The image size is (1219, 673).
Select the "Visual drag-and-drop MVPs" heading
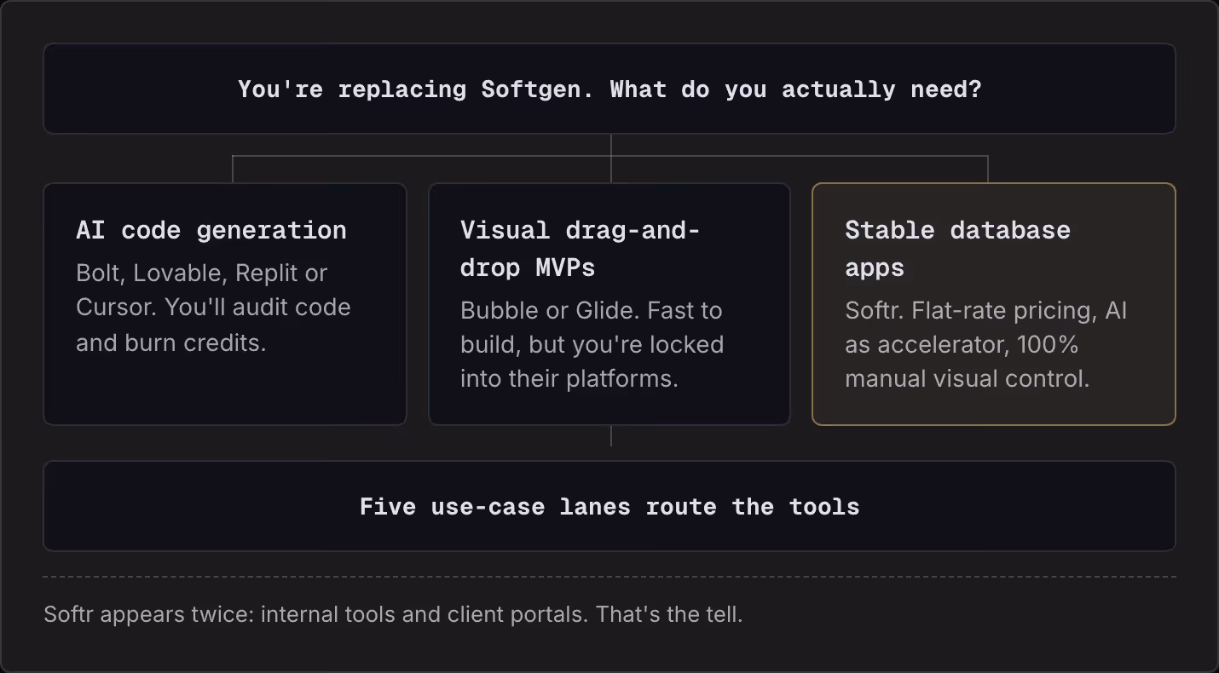tap(580, 249)
